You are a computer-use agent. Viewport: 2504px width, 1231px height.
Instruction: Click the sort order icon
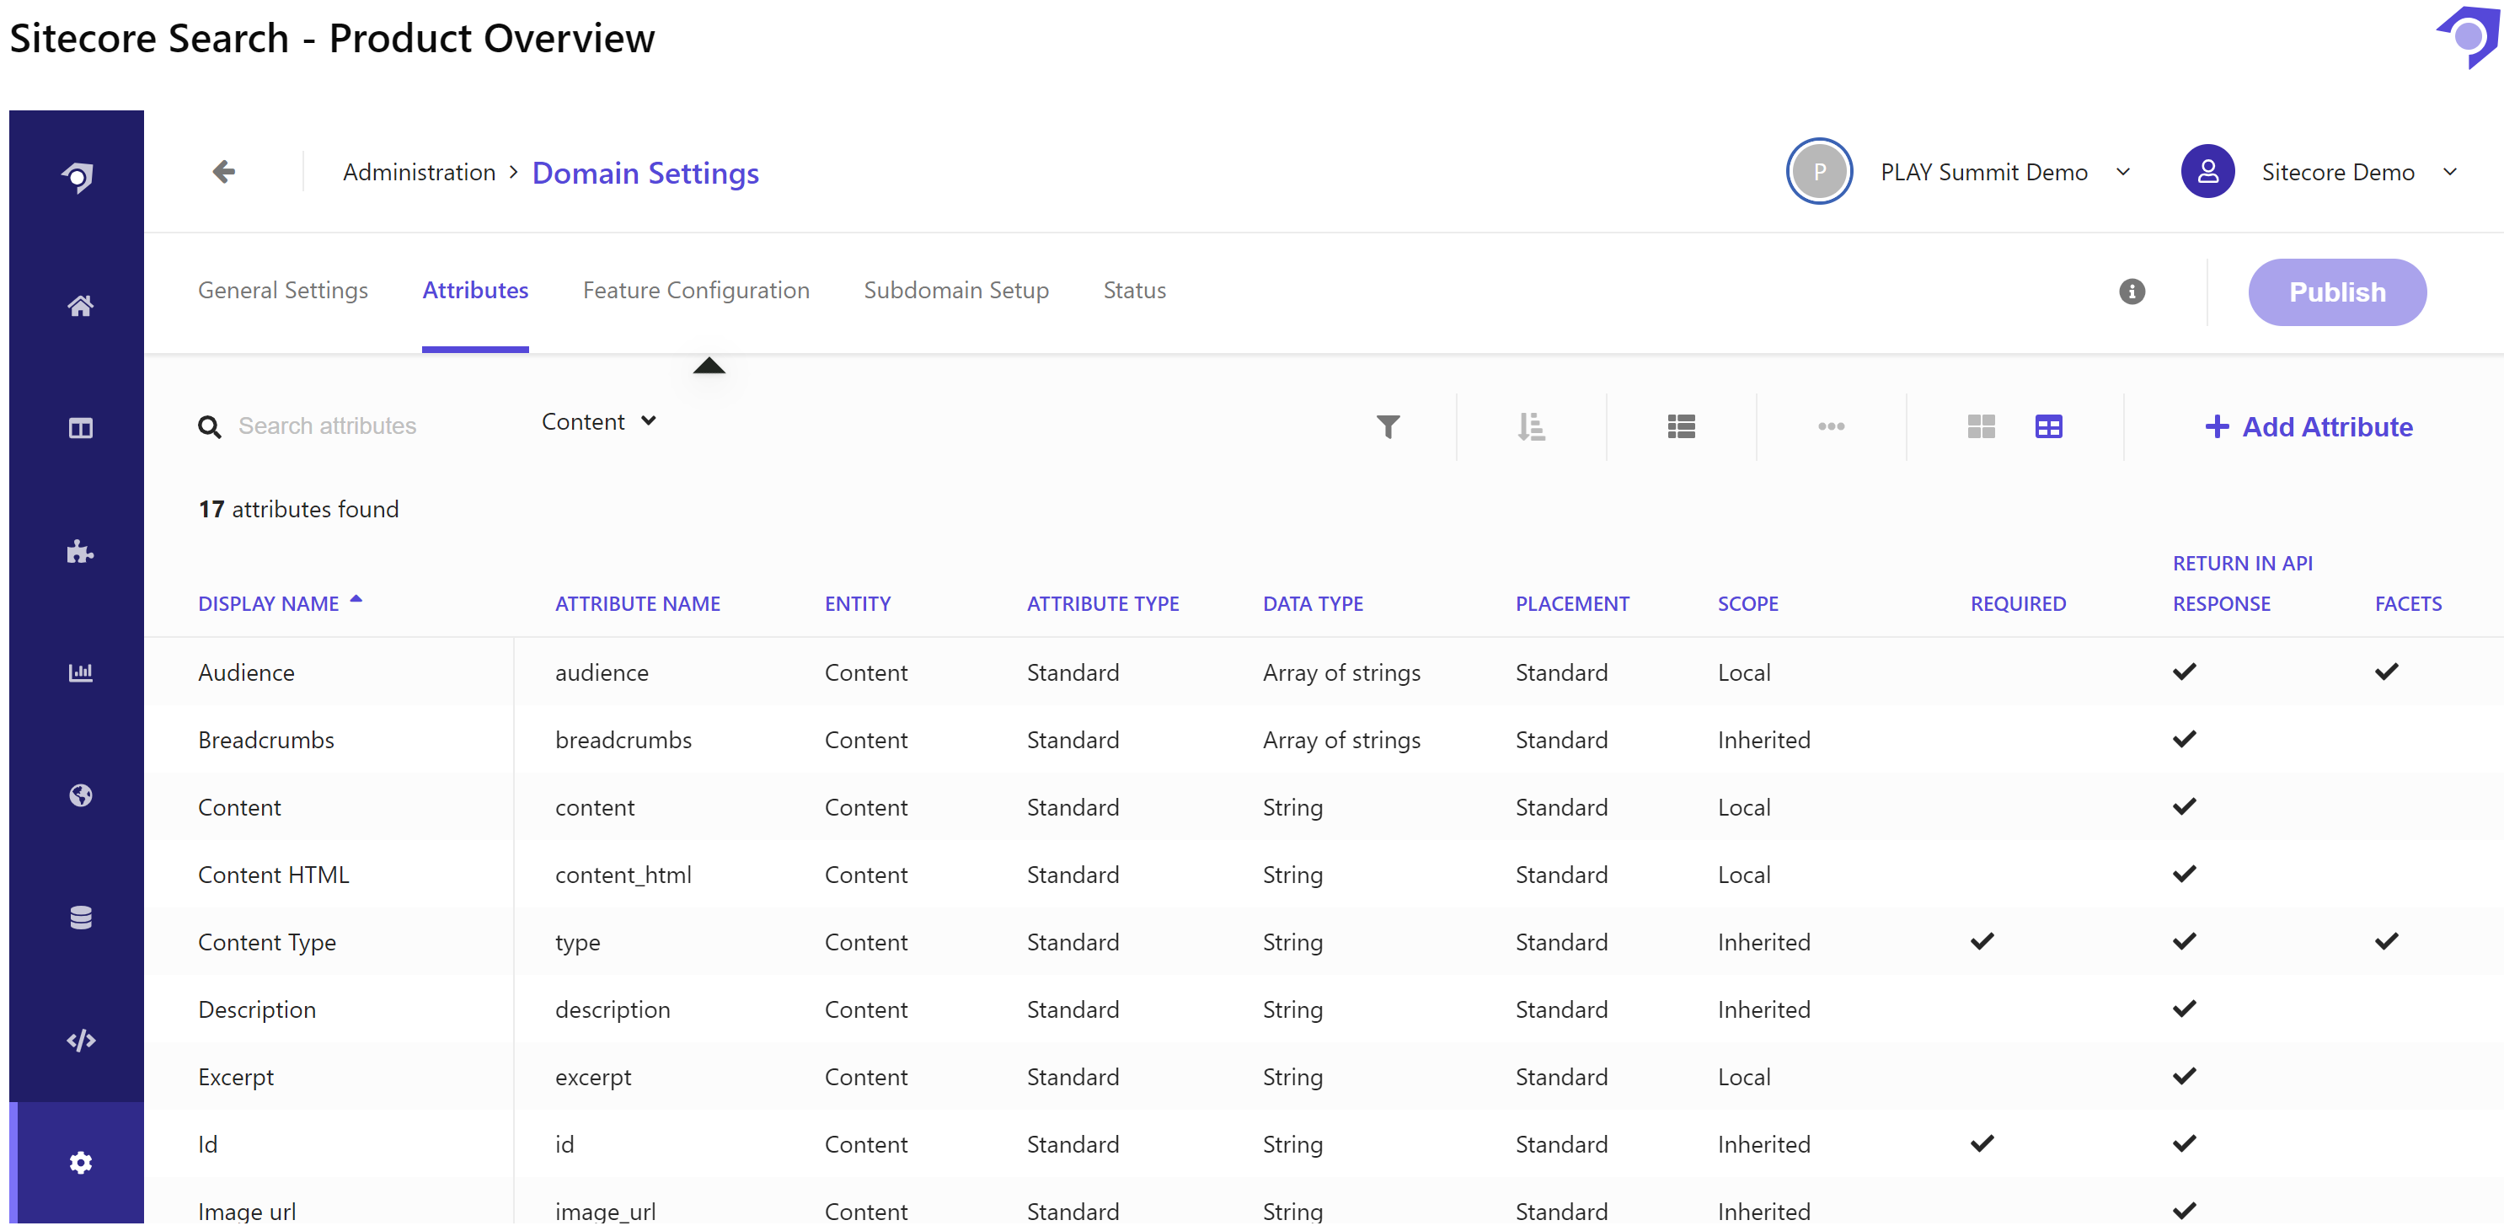1531,425
